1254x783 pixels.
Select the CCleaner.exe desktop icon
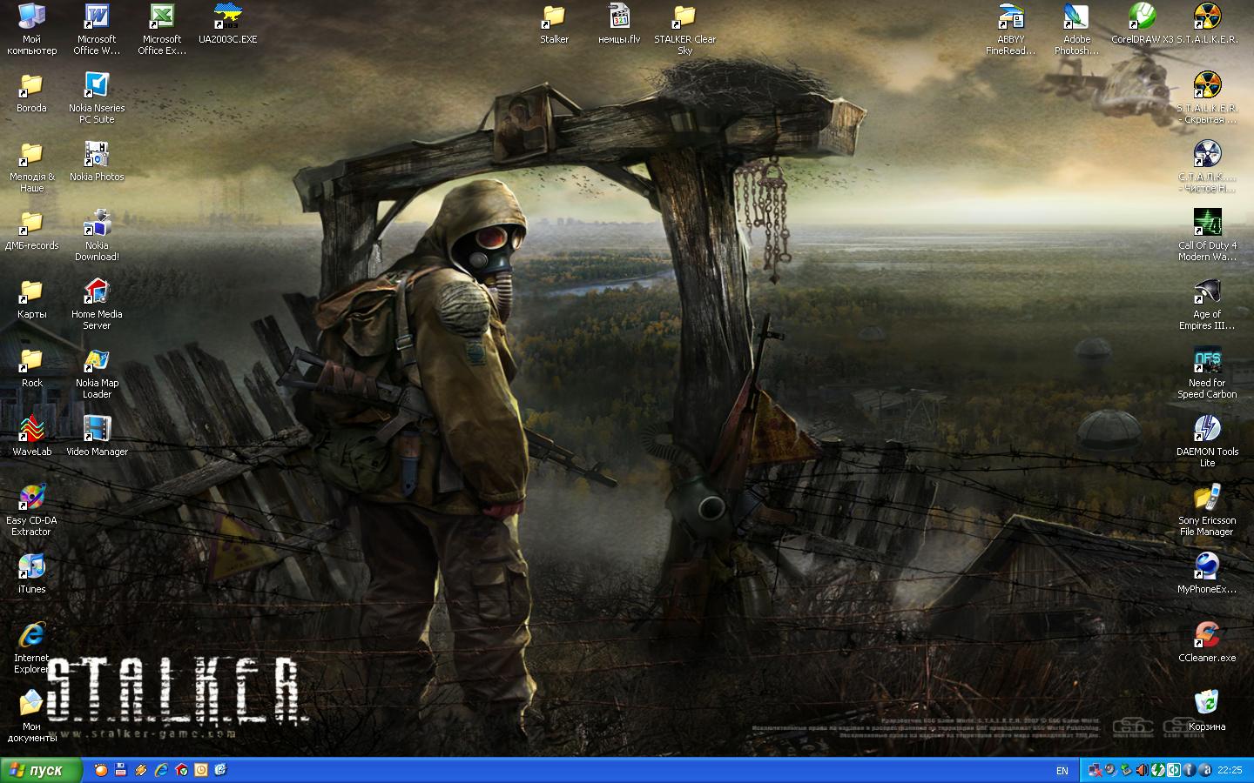[x=1207, y=636]
